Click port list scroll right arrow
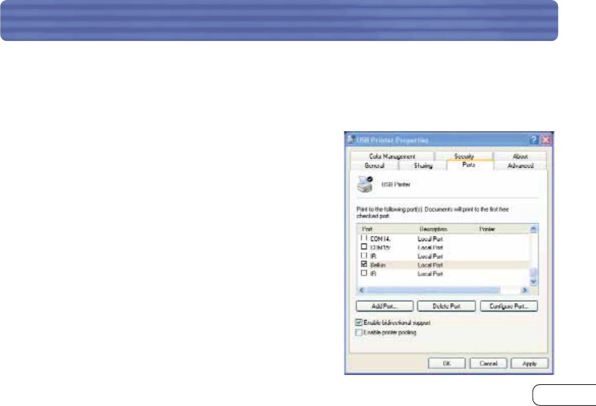 click(x=525, y=290)
